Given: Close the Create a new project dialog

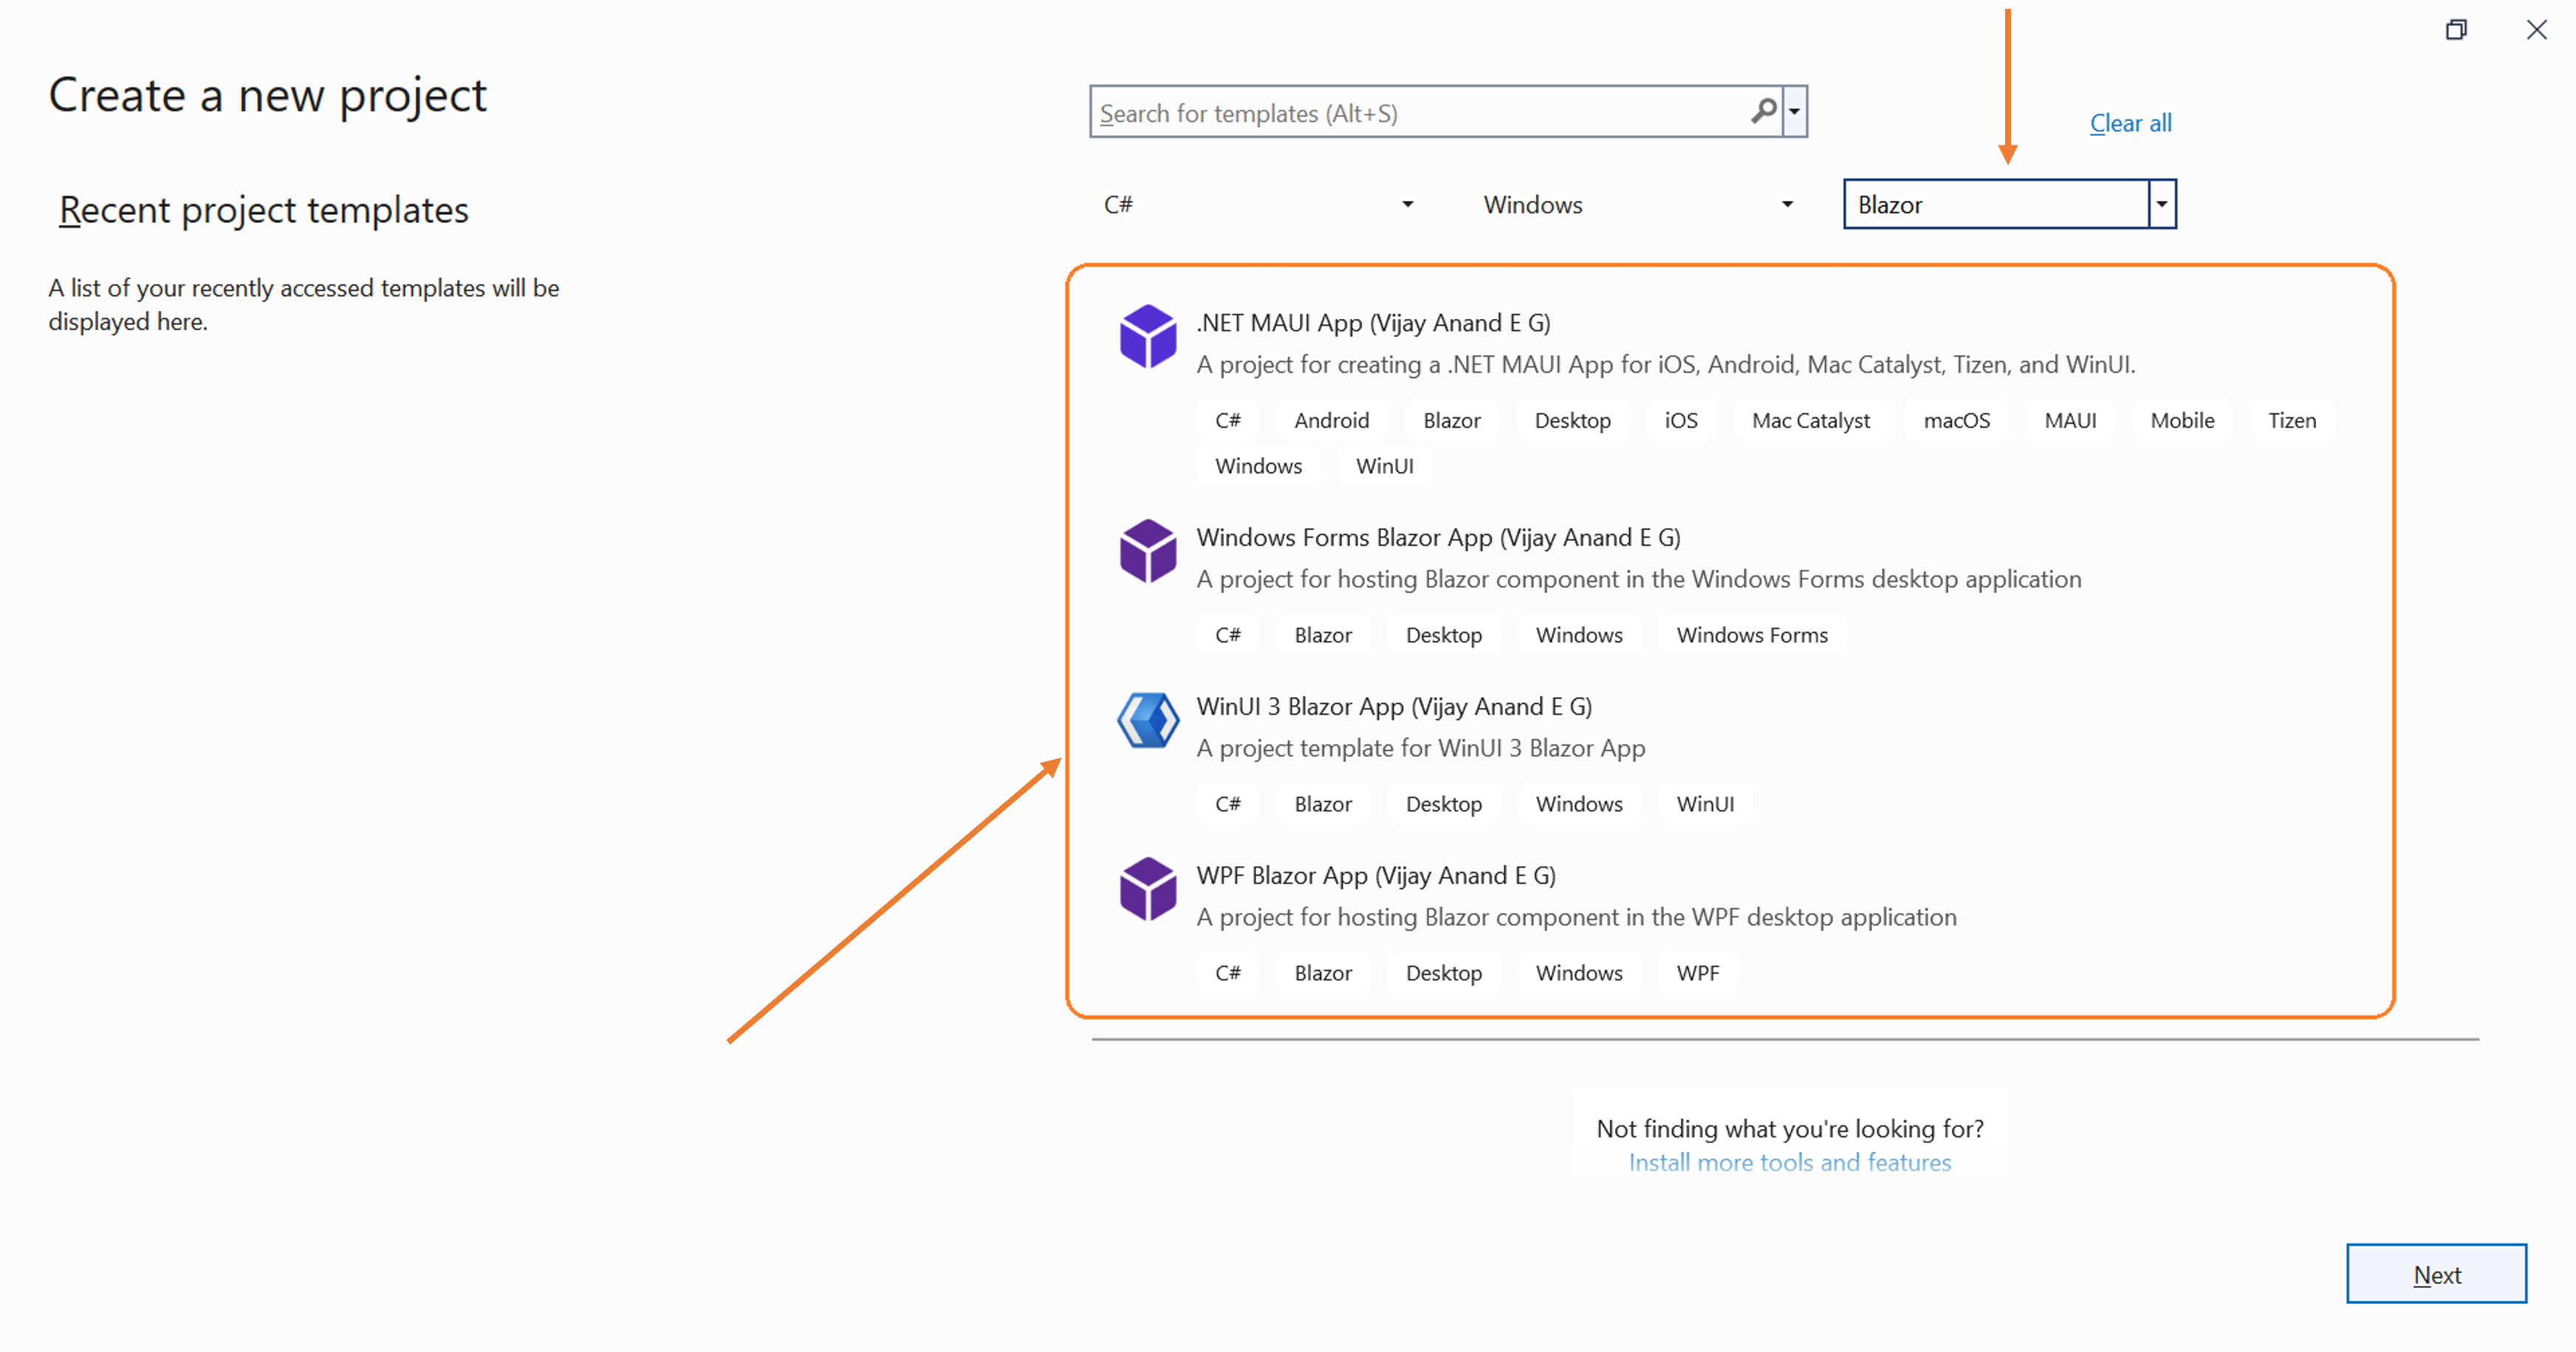Looking at the screenshot, I should click(2537, 30).
